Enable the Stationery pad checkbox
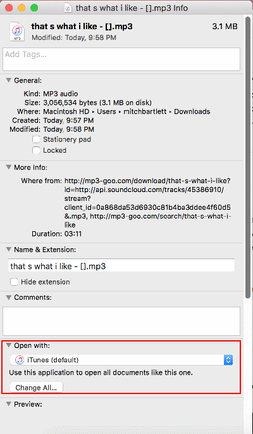This screenshot has width=253, height=434. [36, 139]
